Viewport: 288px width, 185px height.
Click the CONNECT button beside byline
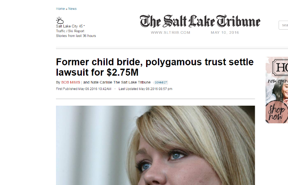160,82
